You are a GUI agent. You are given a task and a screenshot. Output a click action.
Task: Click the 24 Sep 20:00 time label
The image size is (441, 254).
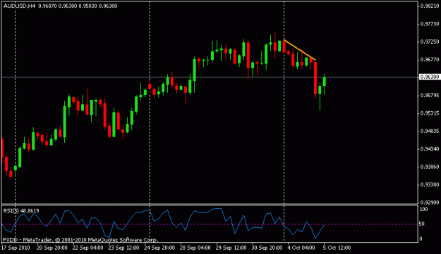pyautogui.click(x=159, y=248)
